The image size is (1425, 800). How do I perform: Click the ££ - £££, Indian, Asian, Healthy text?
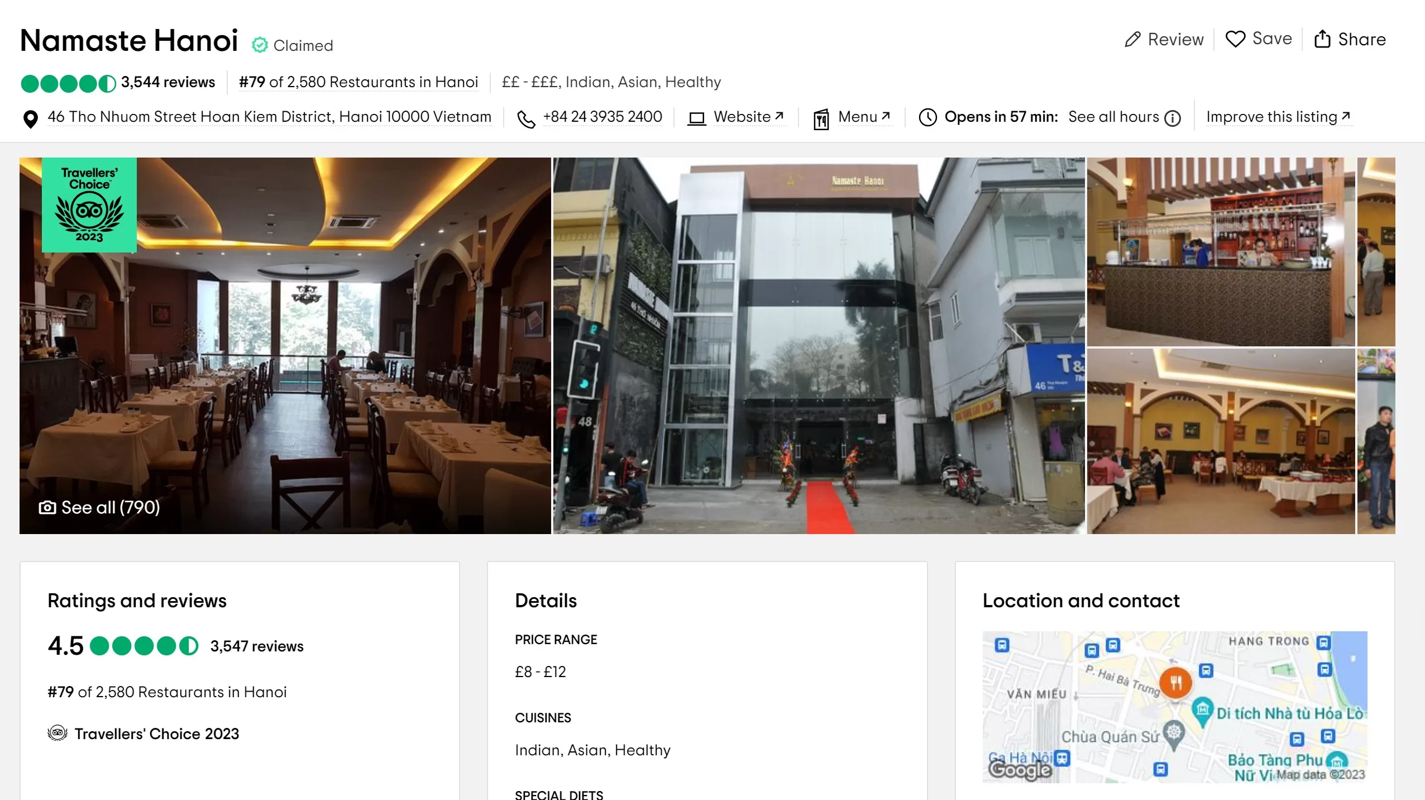pyautogui.click(x=611, y=82)
